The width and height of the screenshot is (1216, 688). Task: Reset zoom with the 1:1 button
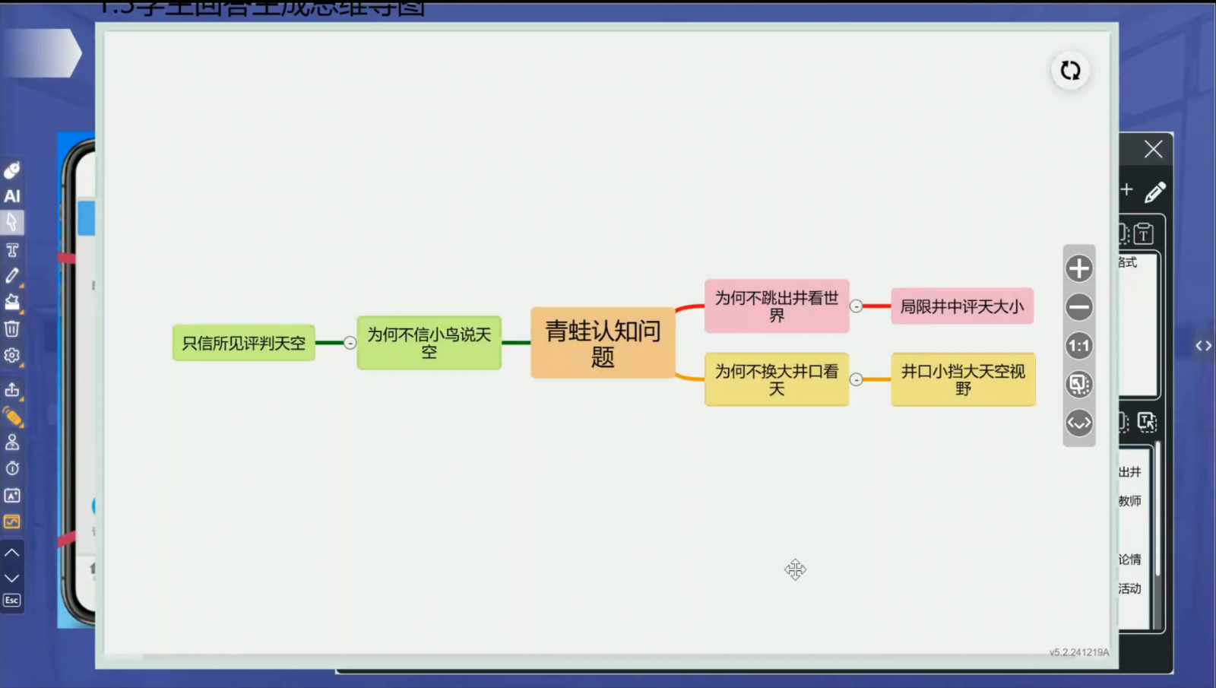pos(1078,346)
